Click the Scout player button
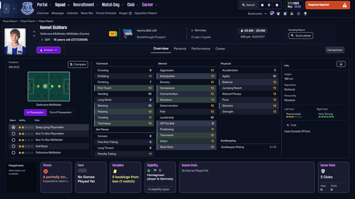 pos(300,35)
